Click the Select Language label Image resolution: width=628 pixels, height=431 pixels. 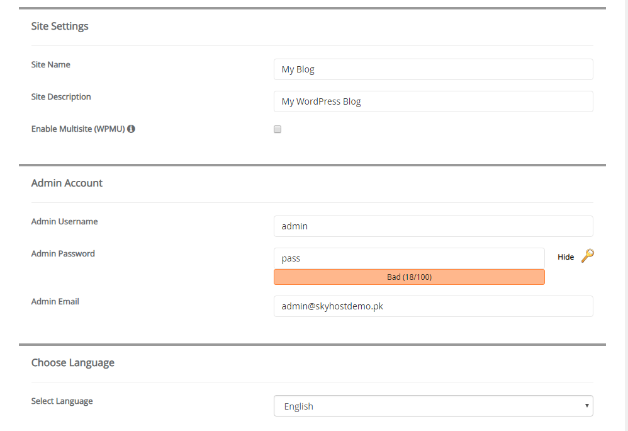(62, 401)
